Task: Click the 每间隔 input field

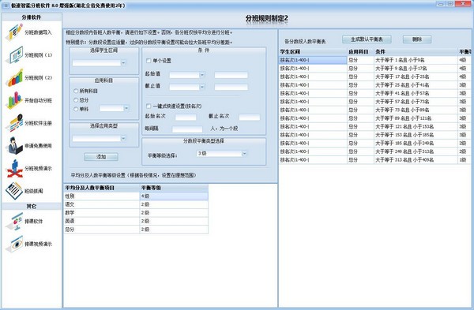Action: [187, 129]
